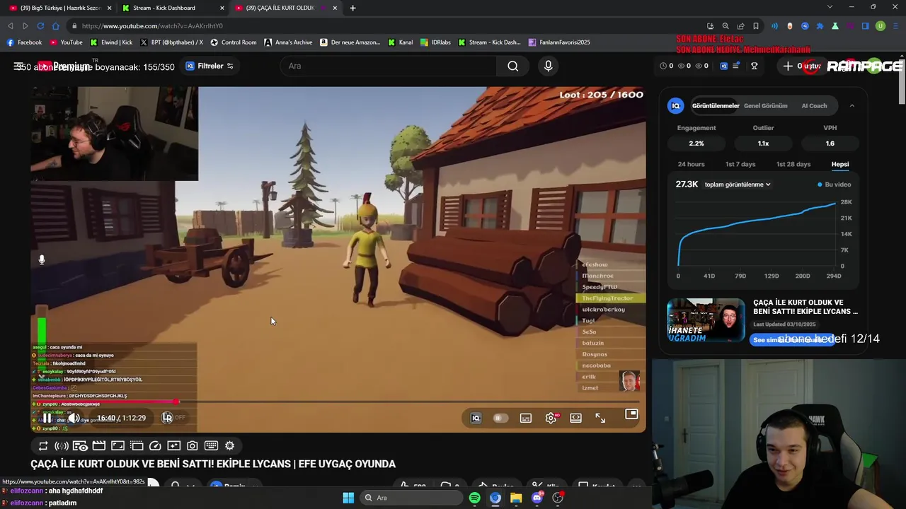This screenshot has height=509, width=906.
Task: Toggle the OFF switch beside the timestamp
Action: pyautogui.click(x=173, y=418)
